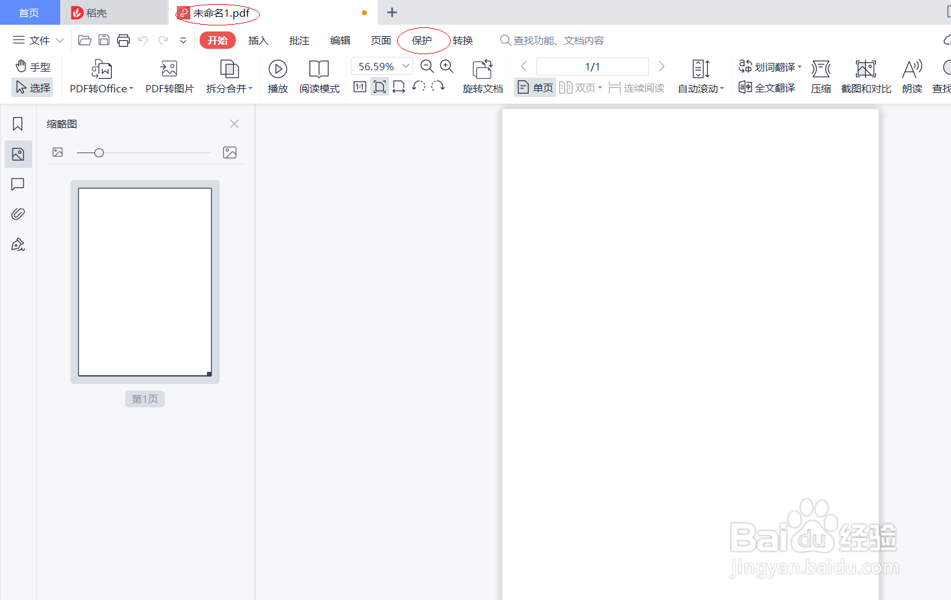This screenshot has height=600, width=951.
Task: Toggle fit page view icon
Action: 380,86
